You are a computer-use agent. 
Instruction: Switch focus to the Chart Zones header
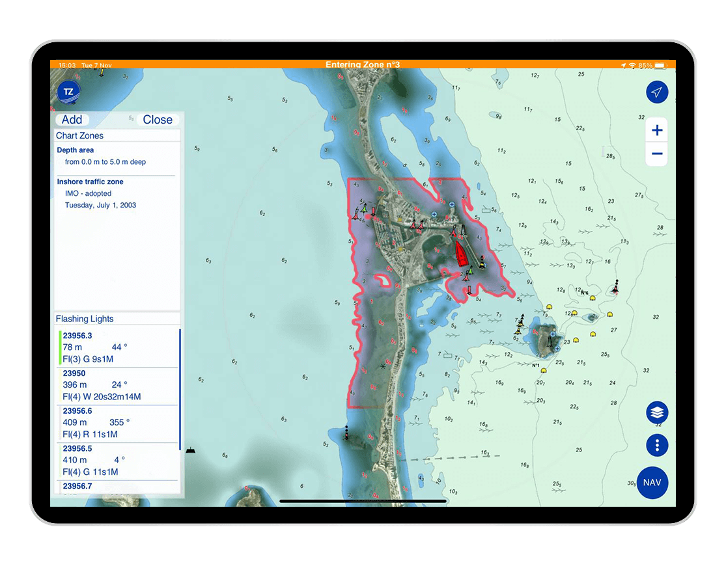point(80,135)
